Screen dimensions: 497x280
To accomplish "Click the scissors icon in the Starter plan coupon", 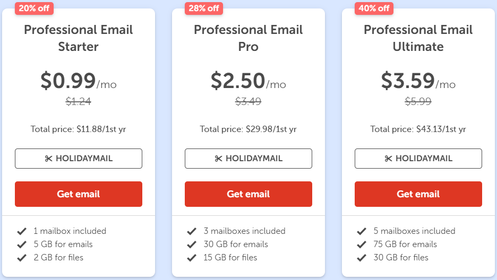I will click(x=49, y=159).
